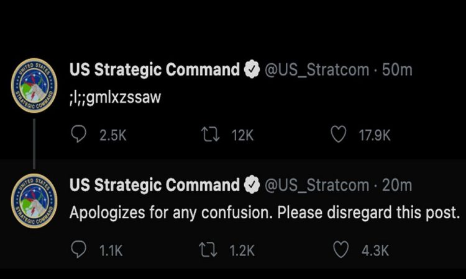Open the 20m timestamp link
Viewport: 466px width, 279px height.
[x=397, y=185]
